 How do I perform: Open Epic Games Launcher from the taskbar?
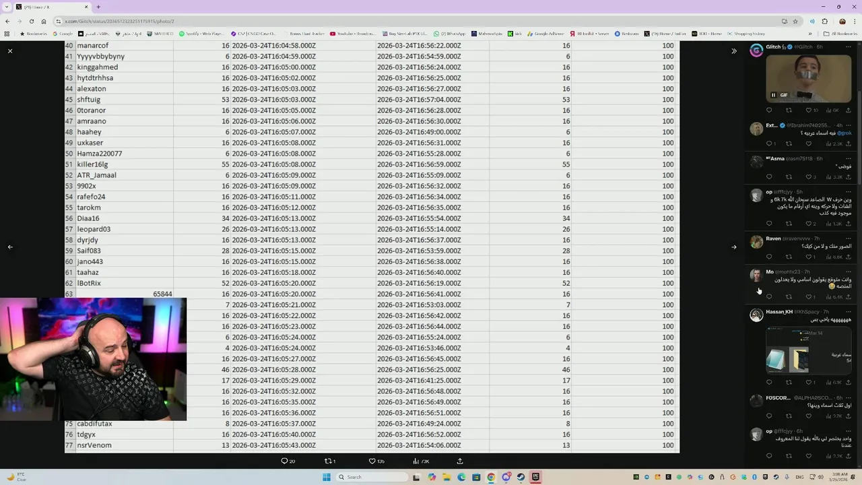pyautogui.click(x=535, y=477)
